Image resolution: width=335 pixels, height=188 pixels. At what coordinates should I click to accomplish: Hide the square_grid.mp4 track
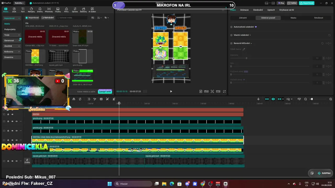[x=12, y=161]
